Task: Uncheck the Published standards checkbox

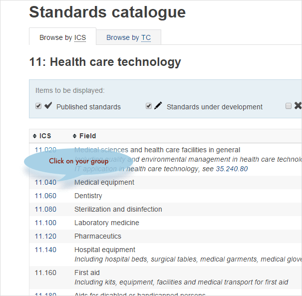Action: (x=38, y=106)
